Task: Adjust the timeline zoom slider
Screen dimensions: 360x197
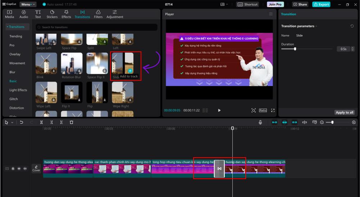Action: 332,122
